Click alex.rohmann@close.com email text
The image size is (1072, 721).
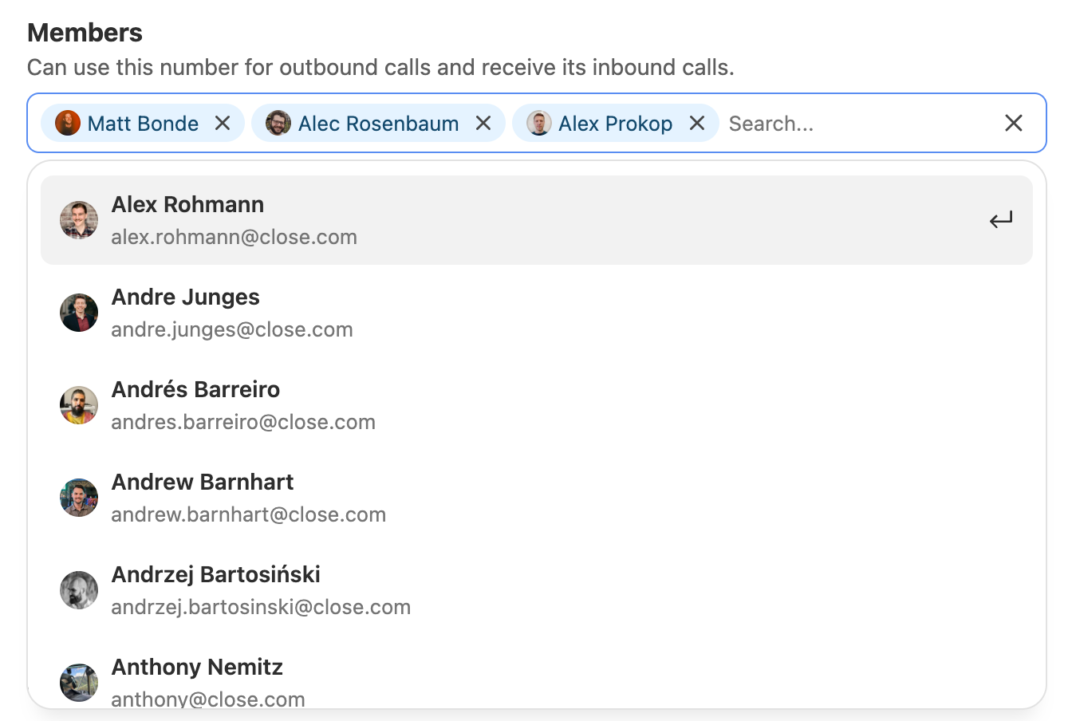tap(234, 237)
